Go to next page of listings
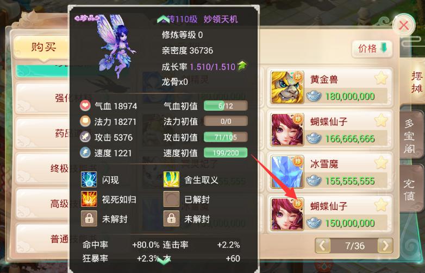This screenshot has width=425, height=273. pyautogui.click(x=385, y=246)
